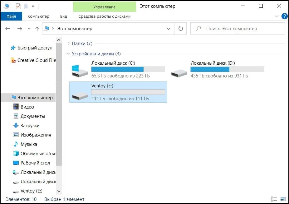Click the Элементов: 10 status text
The height and width of the screenshot is (204, 289).
(21, 199)
